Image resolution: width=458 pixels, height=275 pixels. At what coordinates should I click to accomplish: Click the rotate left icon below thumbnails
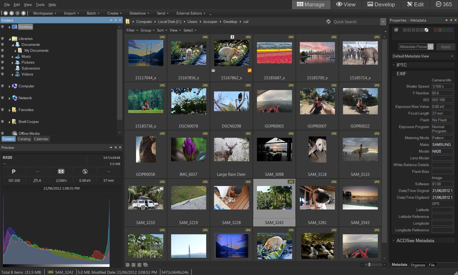(133, 265)
